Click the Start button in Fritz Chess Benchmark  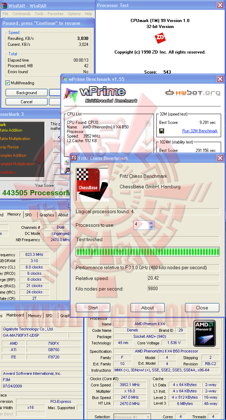[x=93, y=308]
